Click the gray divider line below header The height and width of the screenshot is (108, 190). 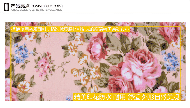[96, 13]
